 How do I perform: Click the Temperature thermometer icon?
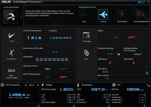(x=78, y=85)
